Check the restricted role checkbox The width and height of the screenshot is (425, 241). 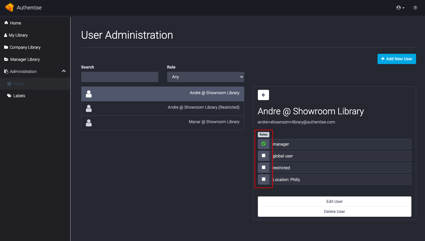[263, 167]
